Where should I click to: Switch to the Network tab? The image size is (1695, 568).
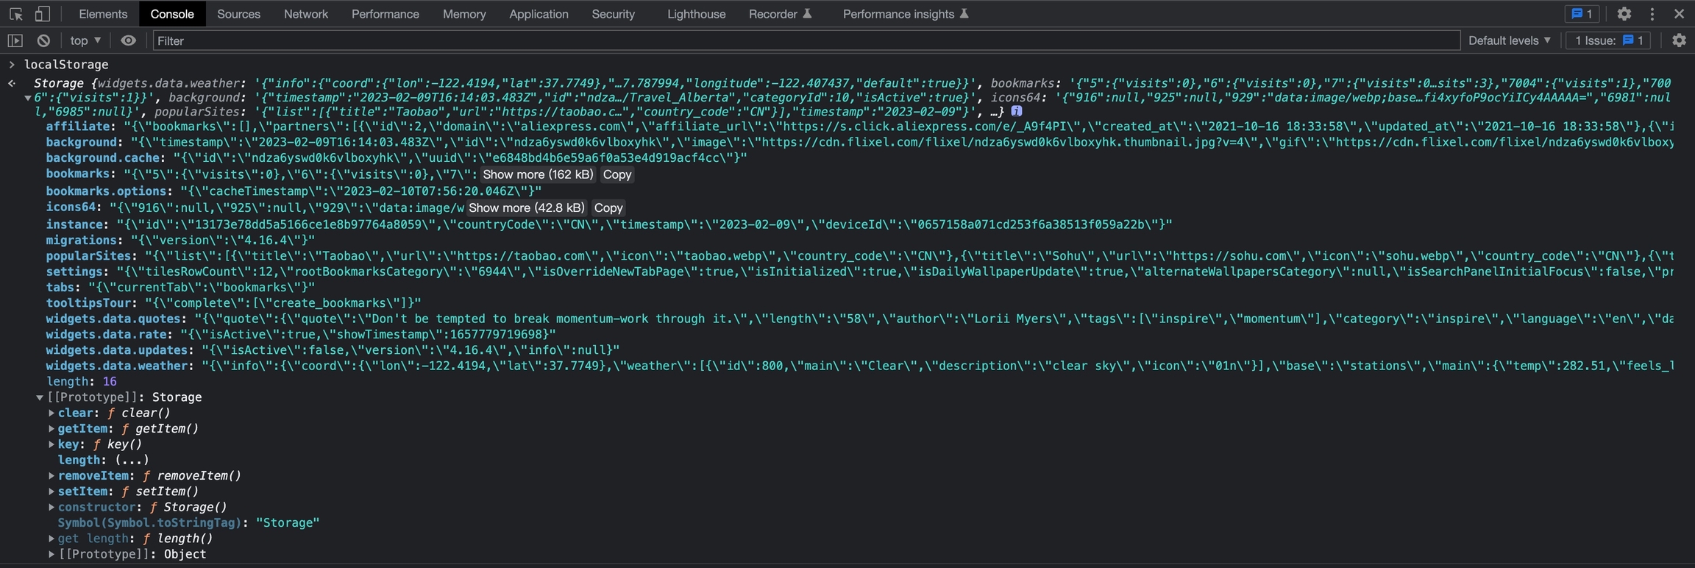click(x=305, y=14)
